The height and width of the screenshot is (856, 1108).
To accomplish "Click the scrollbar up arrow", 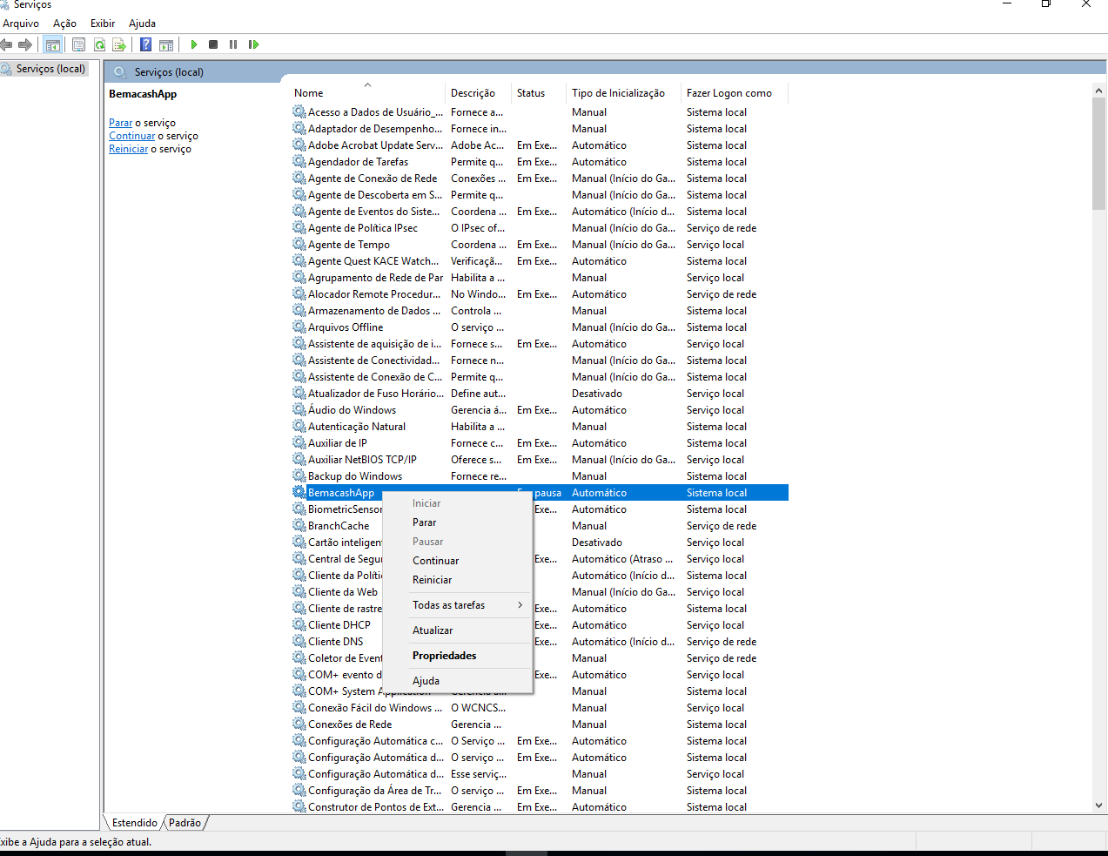I will [x=1098, y=91].
